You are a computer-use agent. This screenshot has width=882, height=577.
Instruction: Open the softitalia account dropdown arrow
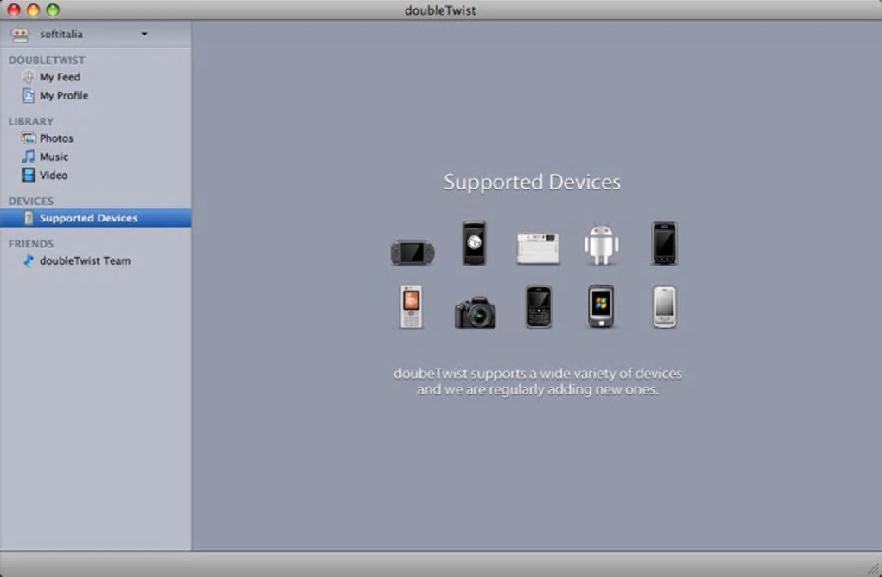(x=144, y=35)
